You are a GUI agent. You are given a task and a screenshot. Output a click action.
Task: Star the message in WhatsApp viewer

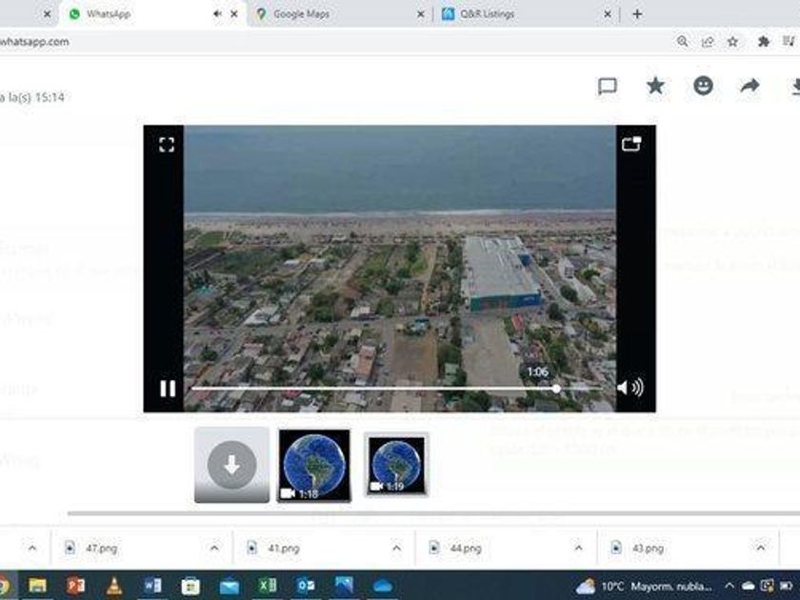tap(655, 86)
